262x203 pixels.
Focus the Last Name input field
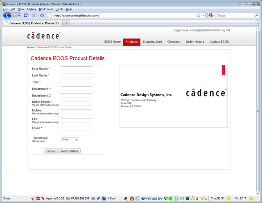coord(77,75)
